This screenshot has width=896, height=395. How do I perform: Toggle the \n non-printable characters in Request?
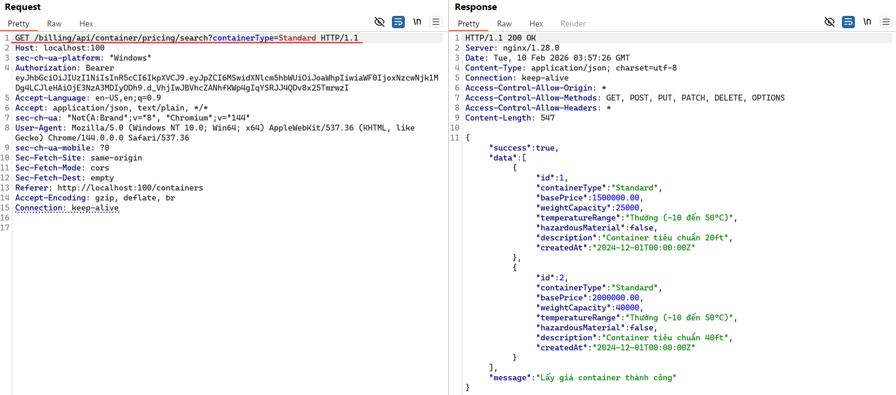(x=417, y=22)
